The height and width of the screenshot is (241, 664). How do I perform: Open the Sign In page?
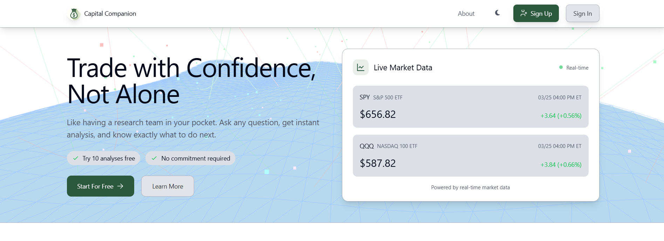pyautogui.click(x=582, y=13)
